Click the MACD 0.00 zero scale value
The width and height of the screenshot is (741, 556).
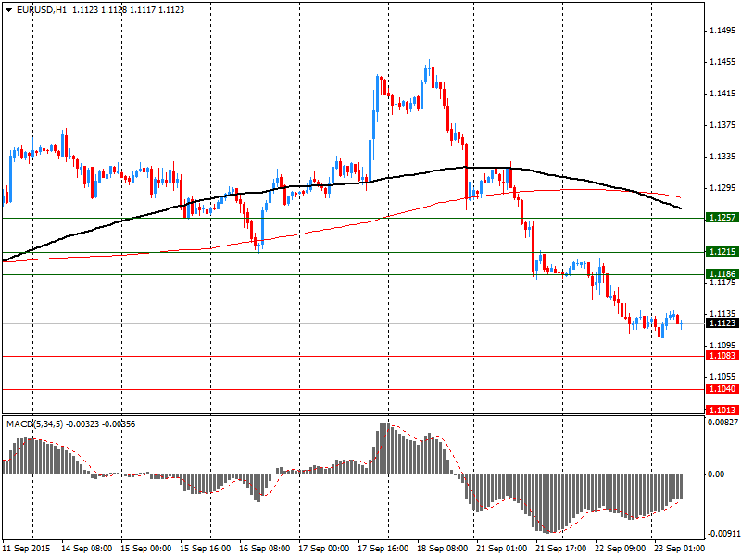pyautogui.click(x=716, y=474)
